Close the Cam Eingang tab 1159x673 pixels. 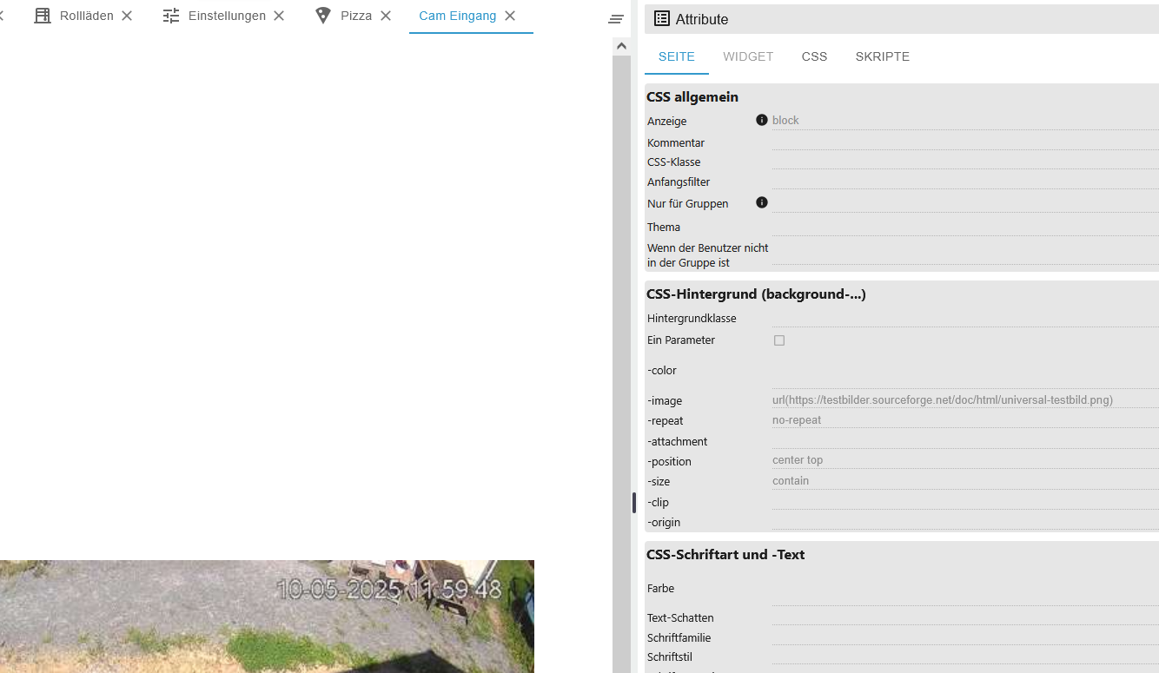tap(510, 16)
